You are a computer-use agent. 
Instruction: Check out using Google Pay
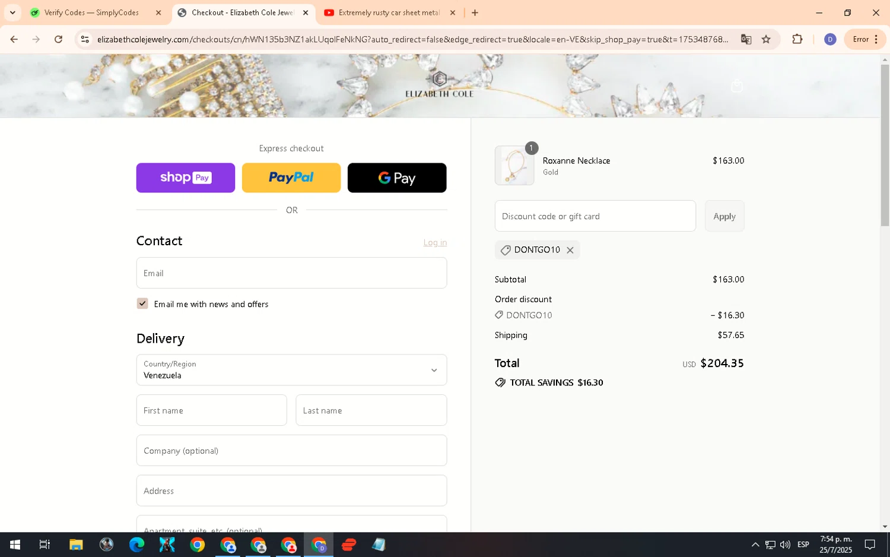(397, 178)
